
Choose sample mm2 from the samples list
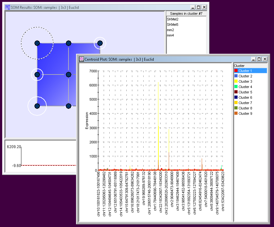(x=170, y=30)
